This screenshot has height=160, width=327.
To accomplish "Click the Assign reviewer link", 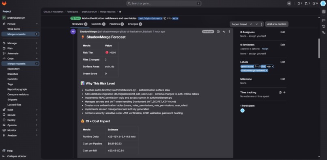I will [265, 49].
